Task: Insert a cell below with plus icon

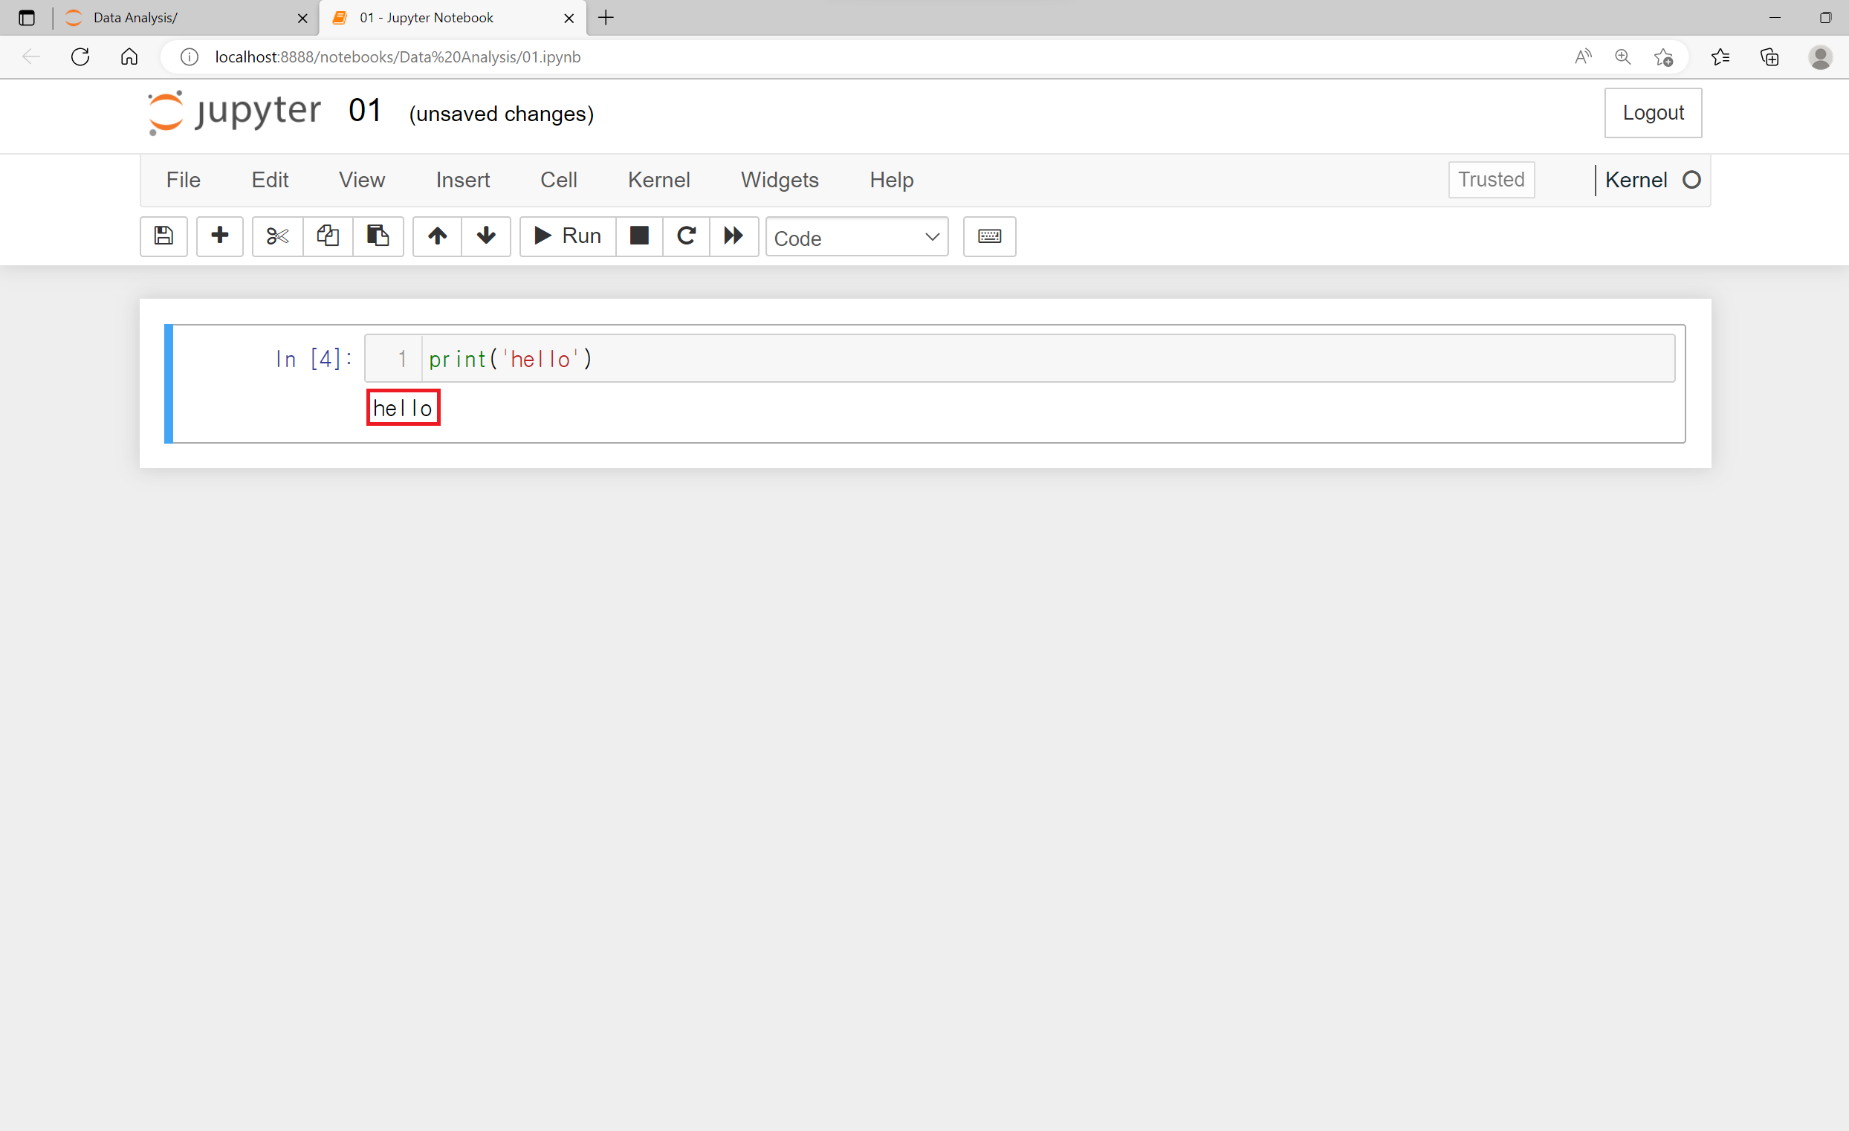Action: [x=220, y=236]
